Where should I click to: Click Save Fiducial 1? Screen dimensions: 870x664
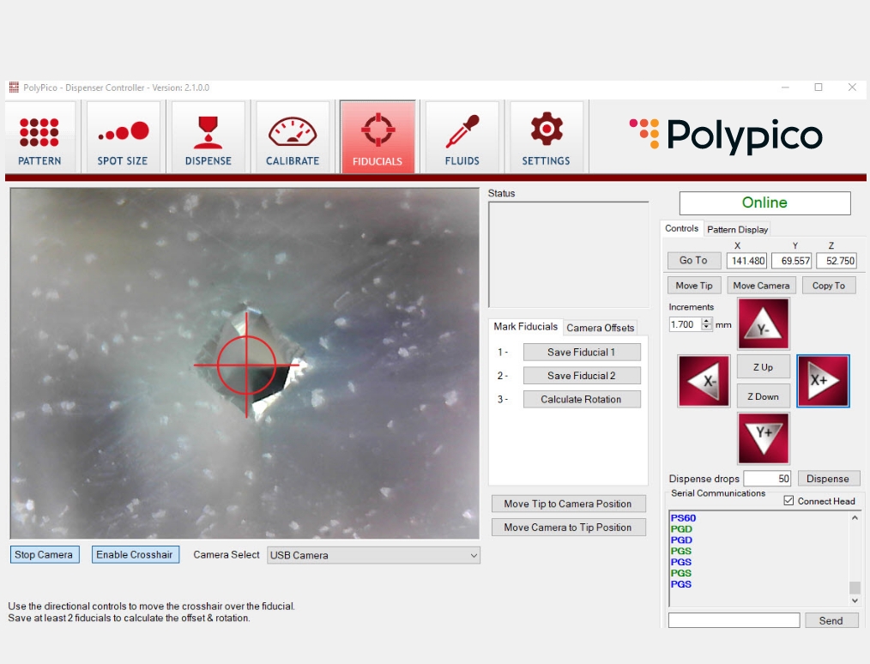(582, 353)
